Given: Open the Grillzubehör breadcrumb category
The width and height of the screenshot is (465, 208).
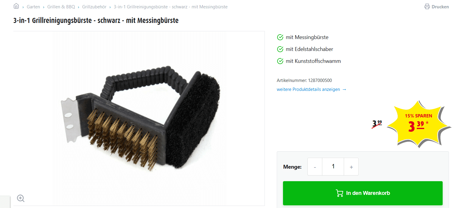Looking at the screenshot, I should (x=94, y=7).
